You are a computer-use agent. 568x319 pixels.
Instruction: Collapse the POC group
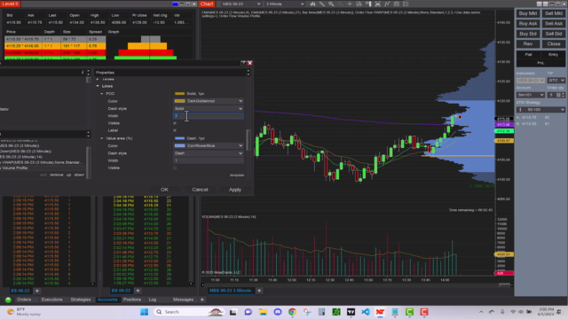coord(102,93)
